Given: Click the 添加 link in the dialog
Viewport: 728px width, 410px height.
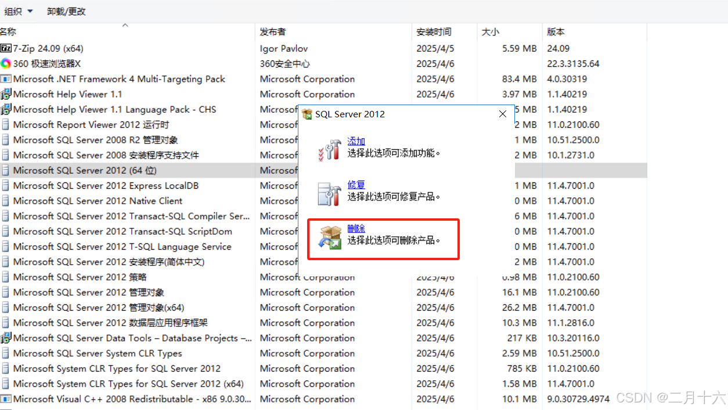Looking at the screenshot, I should 356,142.
